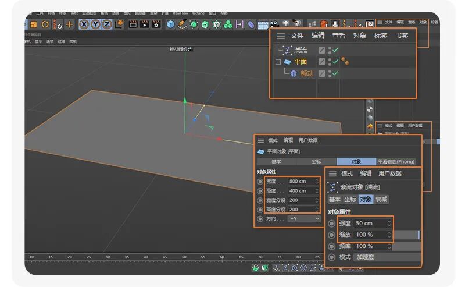Toggle the X axis lock icon
The height and width of the screenshot is (287, 465).
(84, 24)
